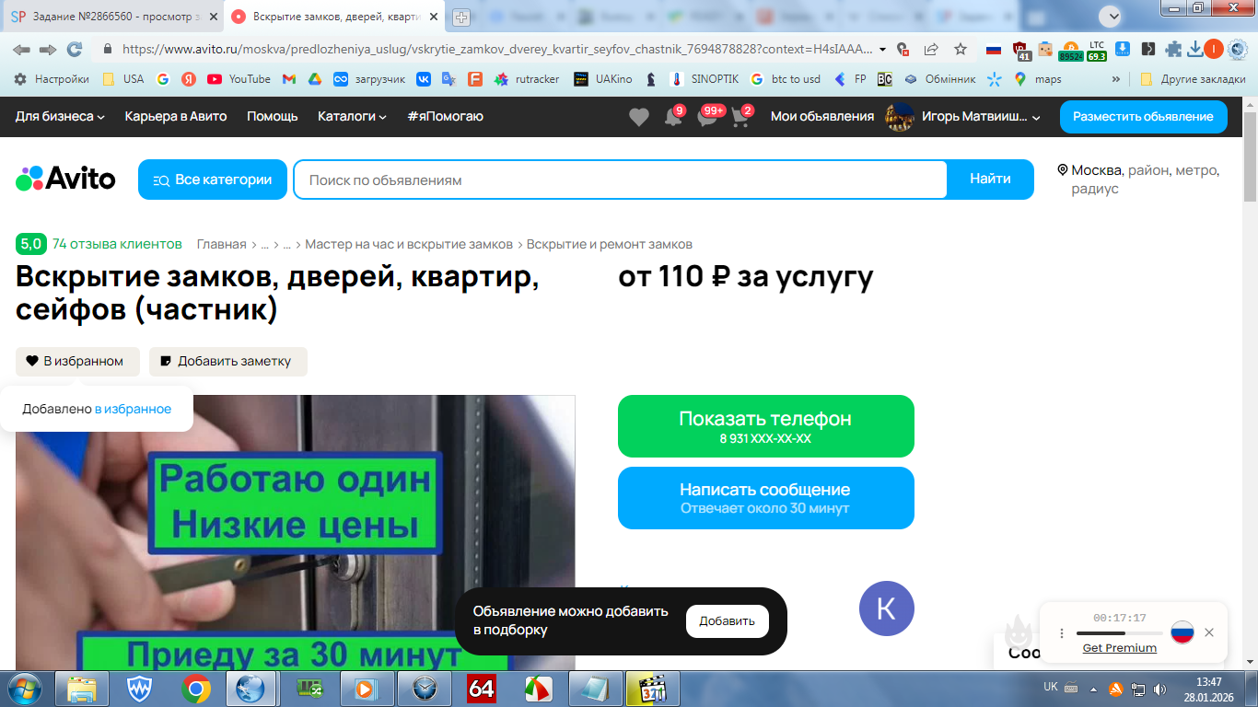The image size is (1258, 707).
Task: Launch Chrome from the Windows taskbar
Action: [195, 689]
